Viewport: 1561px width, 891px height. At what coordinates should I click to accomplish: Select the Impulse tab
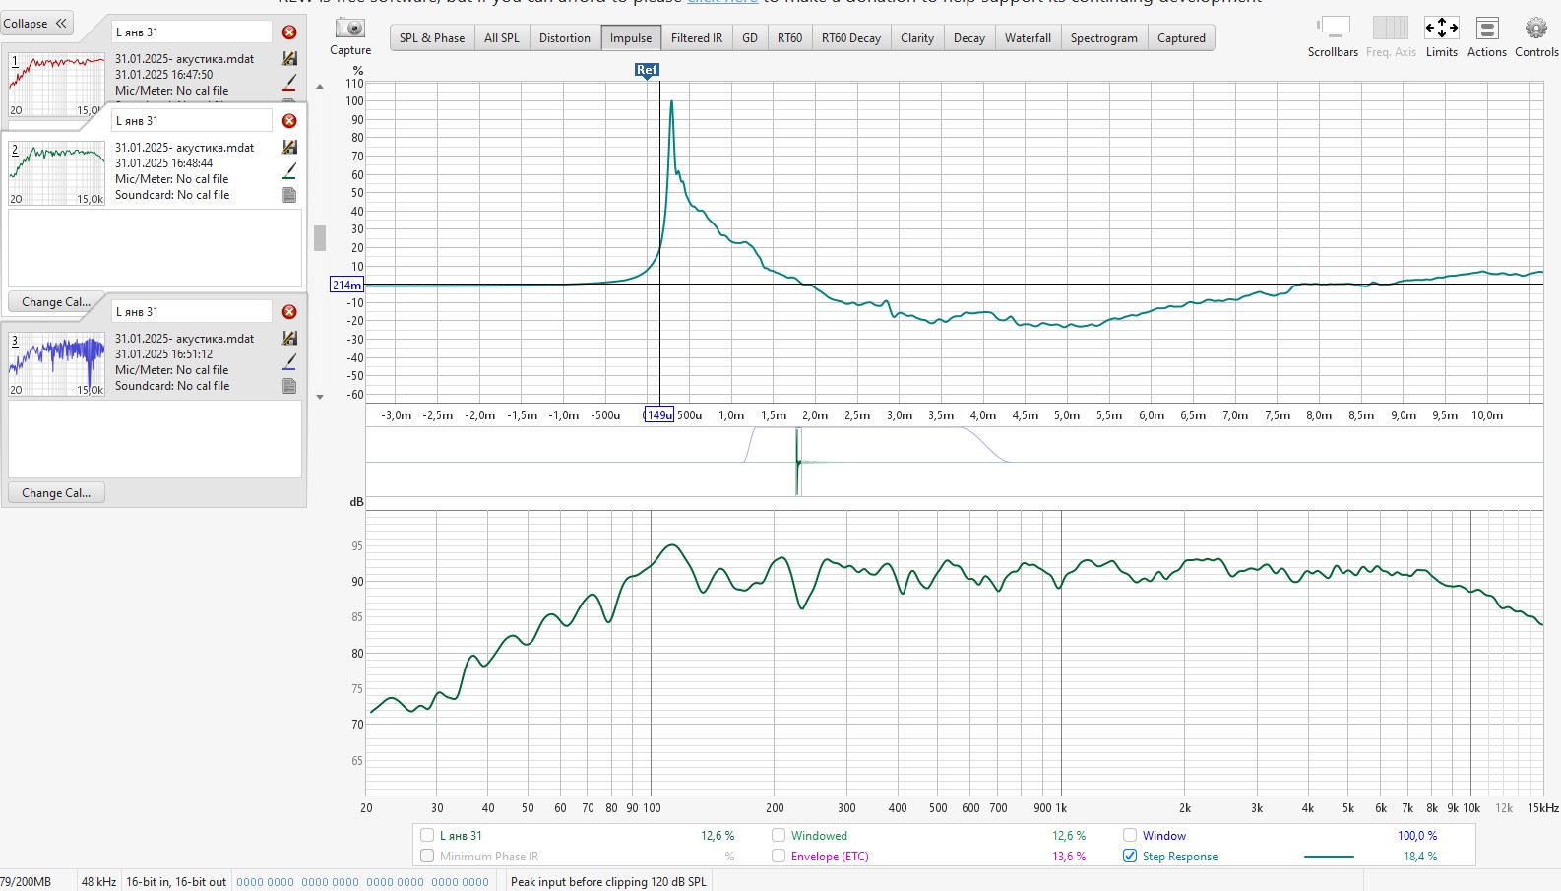[x=631, y=38]
